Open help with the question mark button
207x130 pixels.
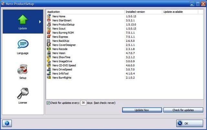point(7,124)
